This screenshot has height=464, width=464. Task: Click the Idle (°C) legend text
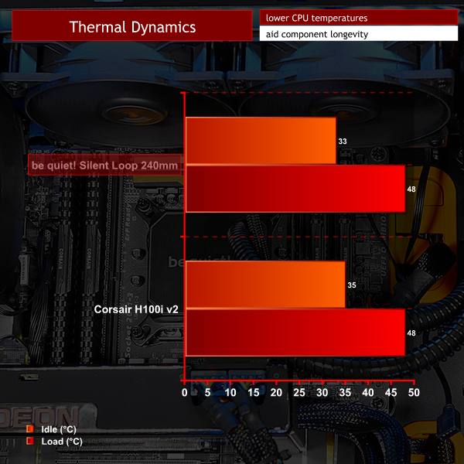pos(59,429)
